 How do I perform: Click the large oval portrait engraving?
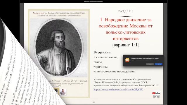click(59, 48)
